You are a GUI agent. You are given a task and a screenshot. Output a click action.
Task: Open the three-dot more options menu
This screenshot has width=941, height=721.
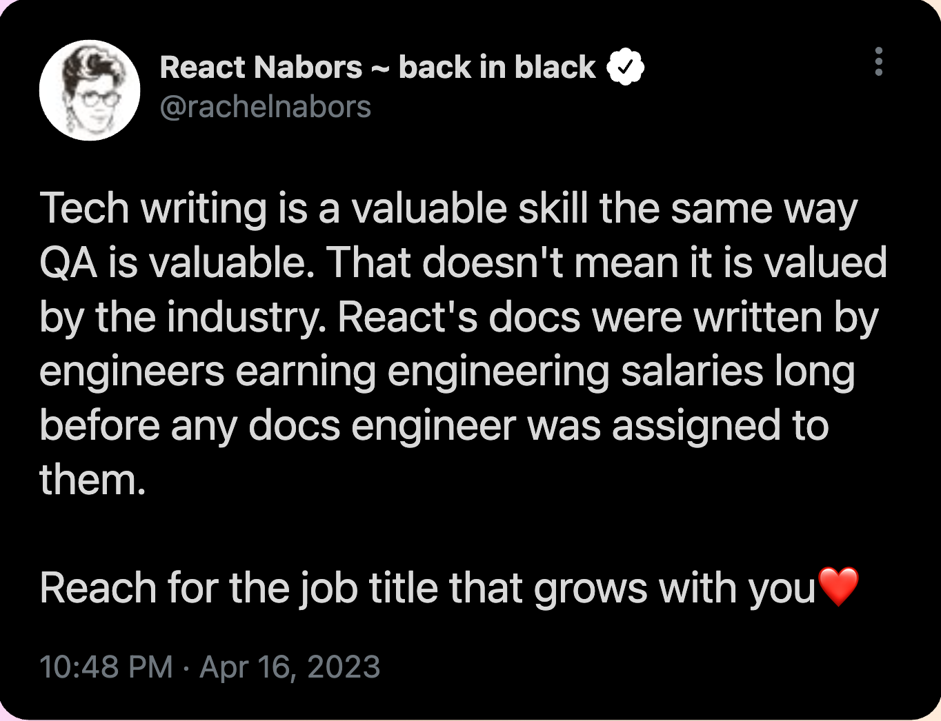(x=878, y=61)
